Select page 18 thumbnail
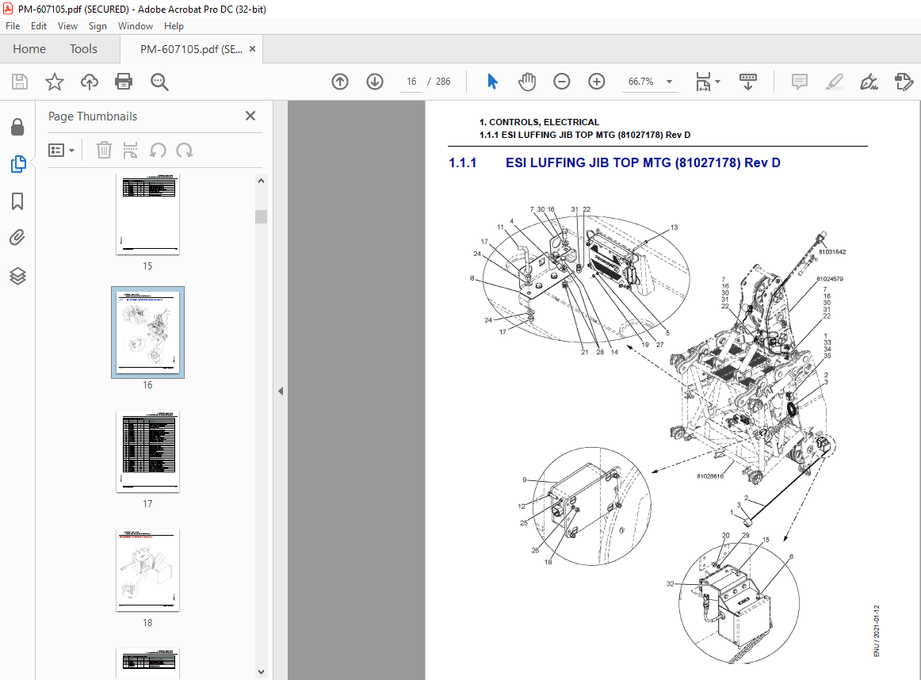This screenshot has width=921, height=680. (147, 570)
